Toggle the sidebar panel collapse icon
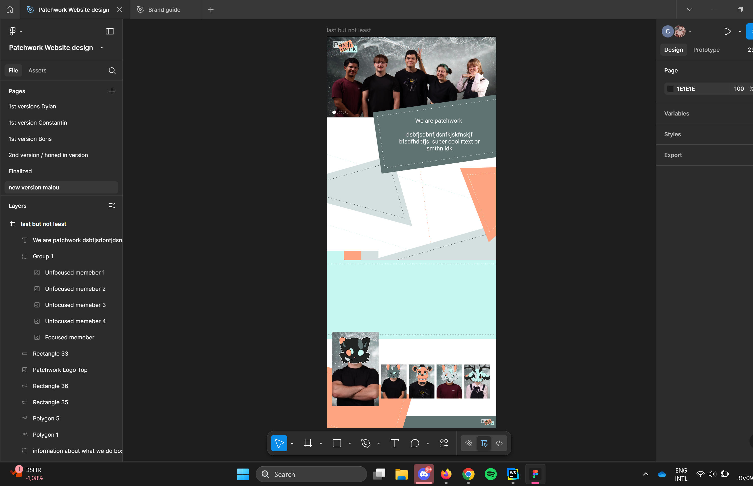Image resolution: width=753 pixels, height=486 pixels. tap(110, 31)
